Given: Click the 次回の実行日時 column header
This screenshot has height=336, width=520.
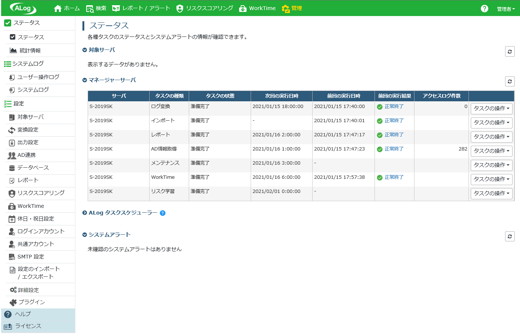Looking at the screenshot, I should coord(282,96).
